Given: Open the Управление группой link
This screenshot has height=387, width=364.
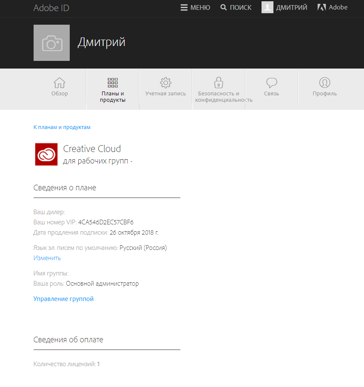Looking at the screenshot, I should click(63, 298).
